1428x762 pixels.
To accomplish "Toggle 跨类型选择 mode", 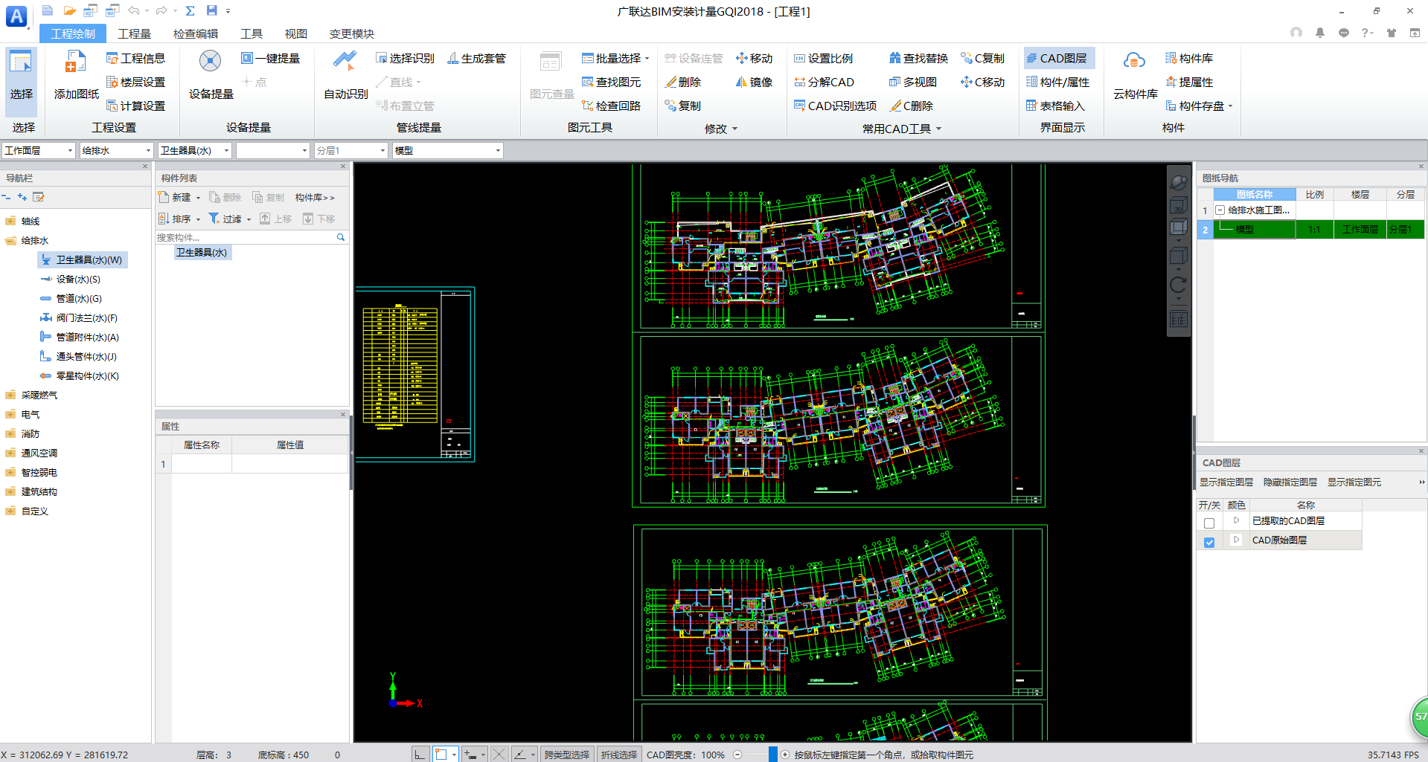I will pyautogui.click(x=567, y=755).
